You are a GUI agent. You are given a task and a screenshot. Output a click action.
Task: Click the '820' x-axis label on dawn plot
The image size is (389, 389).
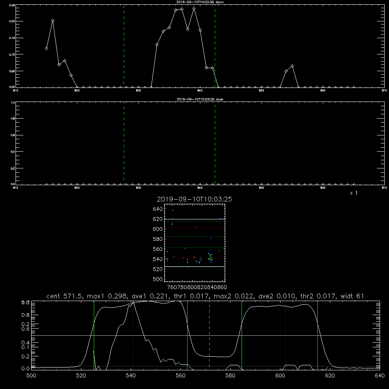(x=77, y=91)
